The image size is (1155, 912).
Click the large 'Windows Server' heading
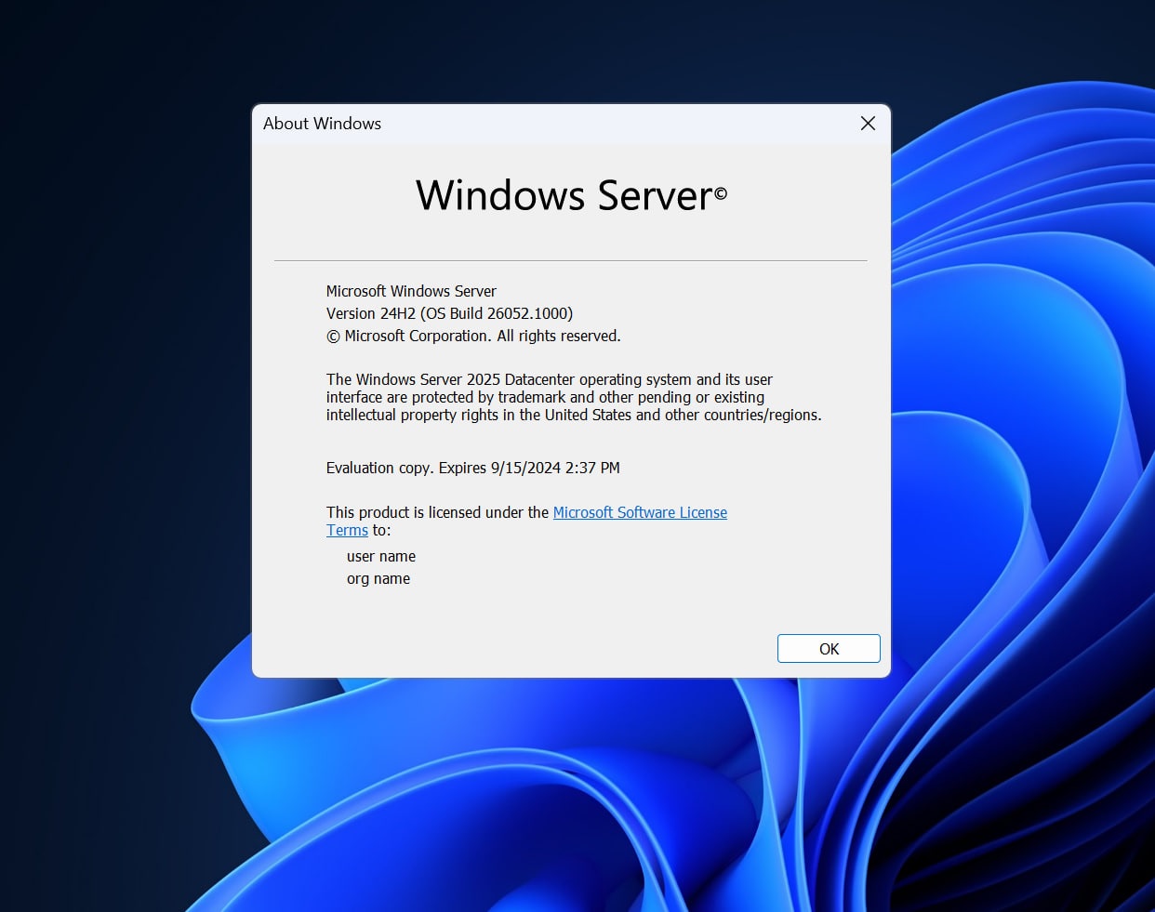(x=571, y=195)
